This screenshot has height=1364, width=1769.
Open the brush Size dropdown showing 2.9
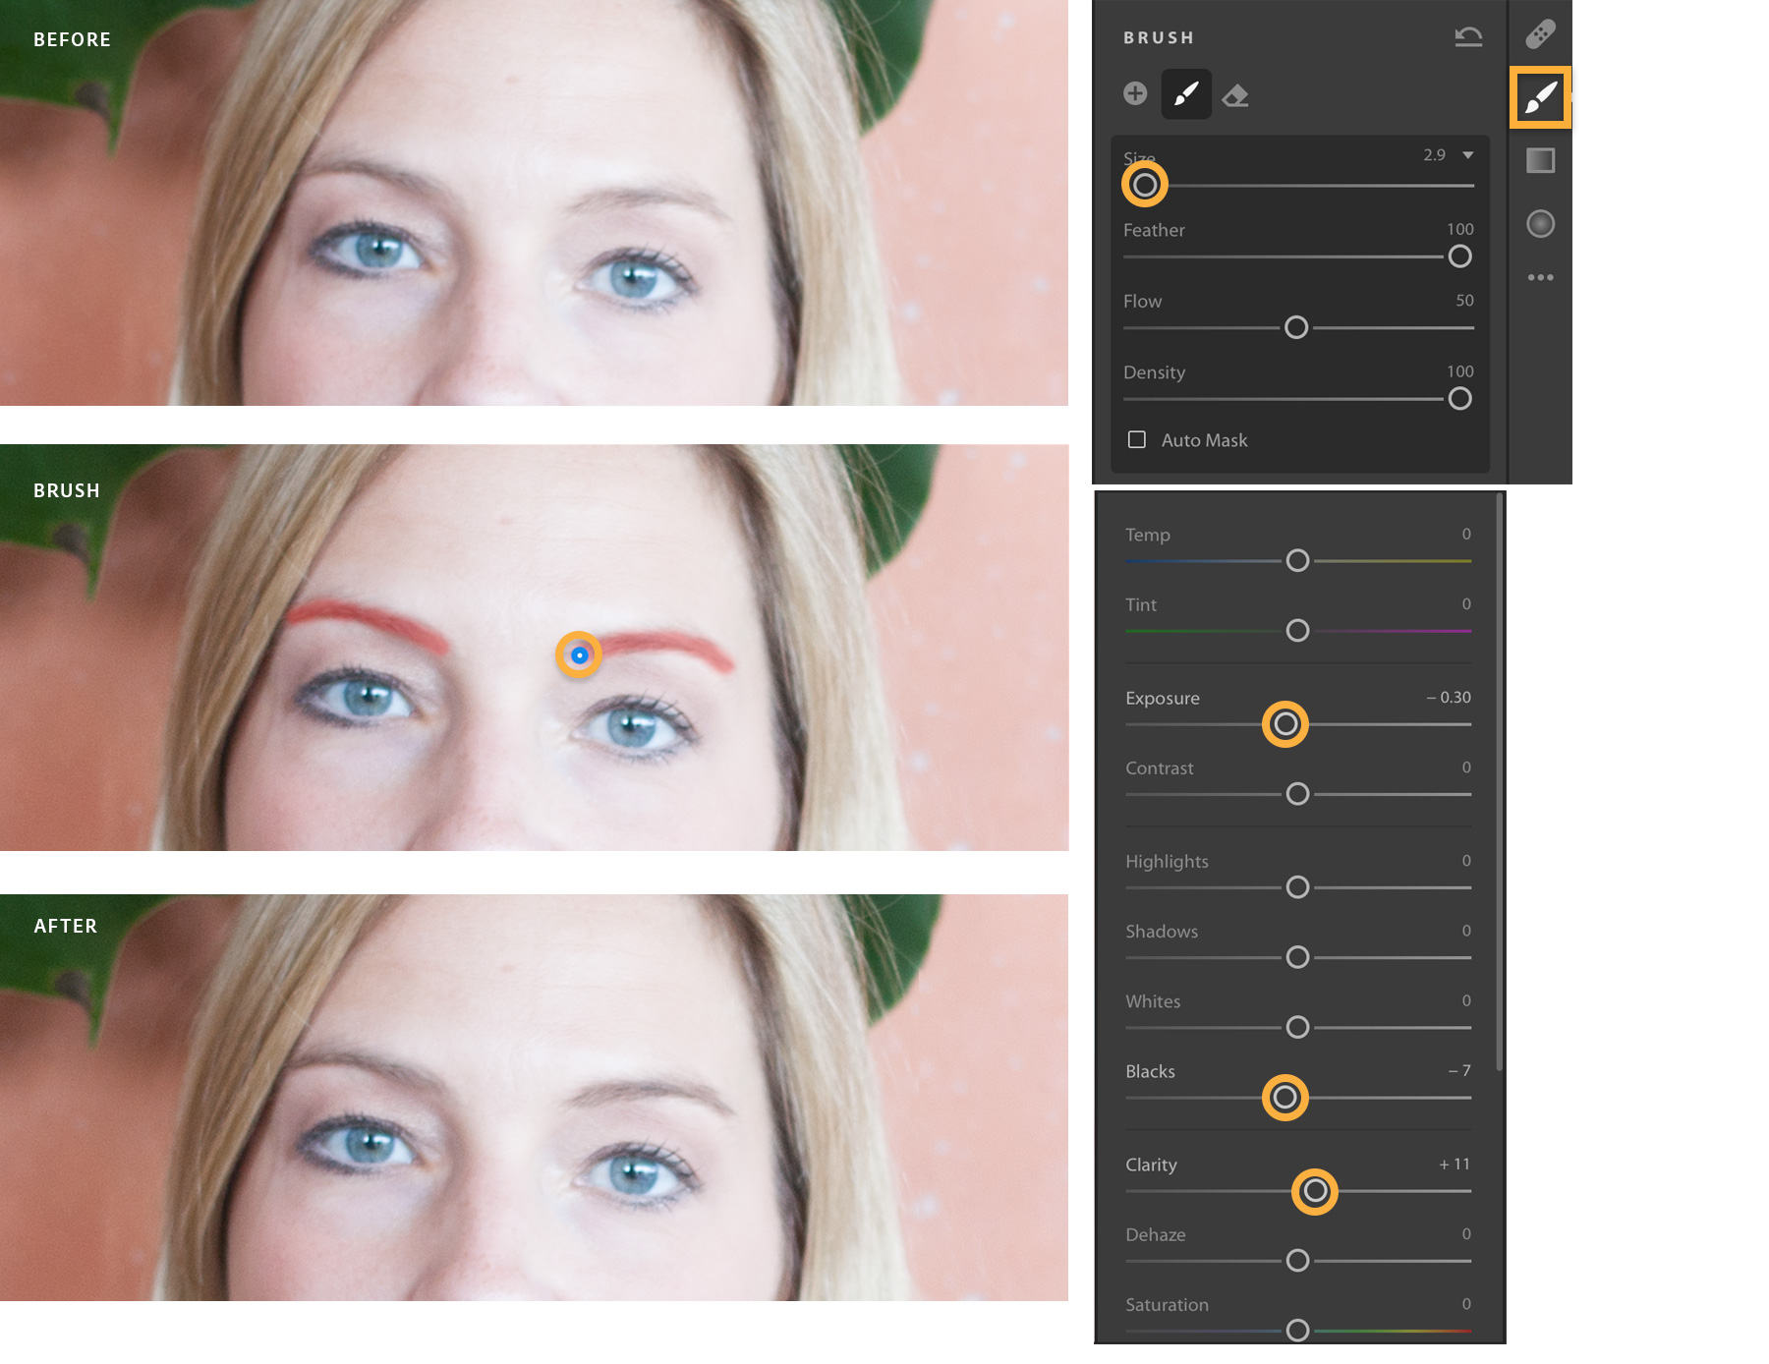pos(1467,154)
